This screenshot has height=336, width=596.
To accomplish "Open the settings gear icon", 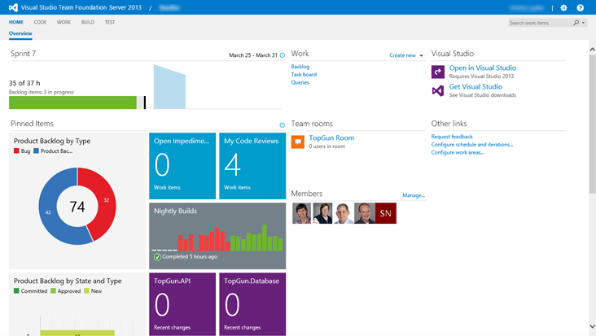I will [x=563, y=7].
